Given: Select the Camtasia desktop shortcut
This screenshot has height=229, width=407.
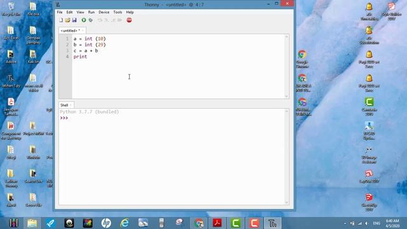Looking at the screenshot, I should point(369,106).
